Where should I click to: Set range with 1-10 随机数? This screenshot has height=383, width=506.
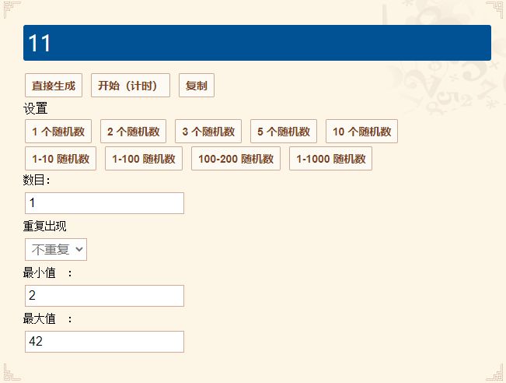tap(61, 158)
